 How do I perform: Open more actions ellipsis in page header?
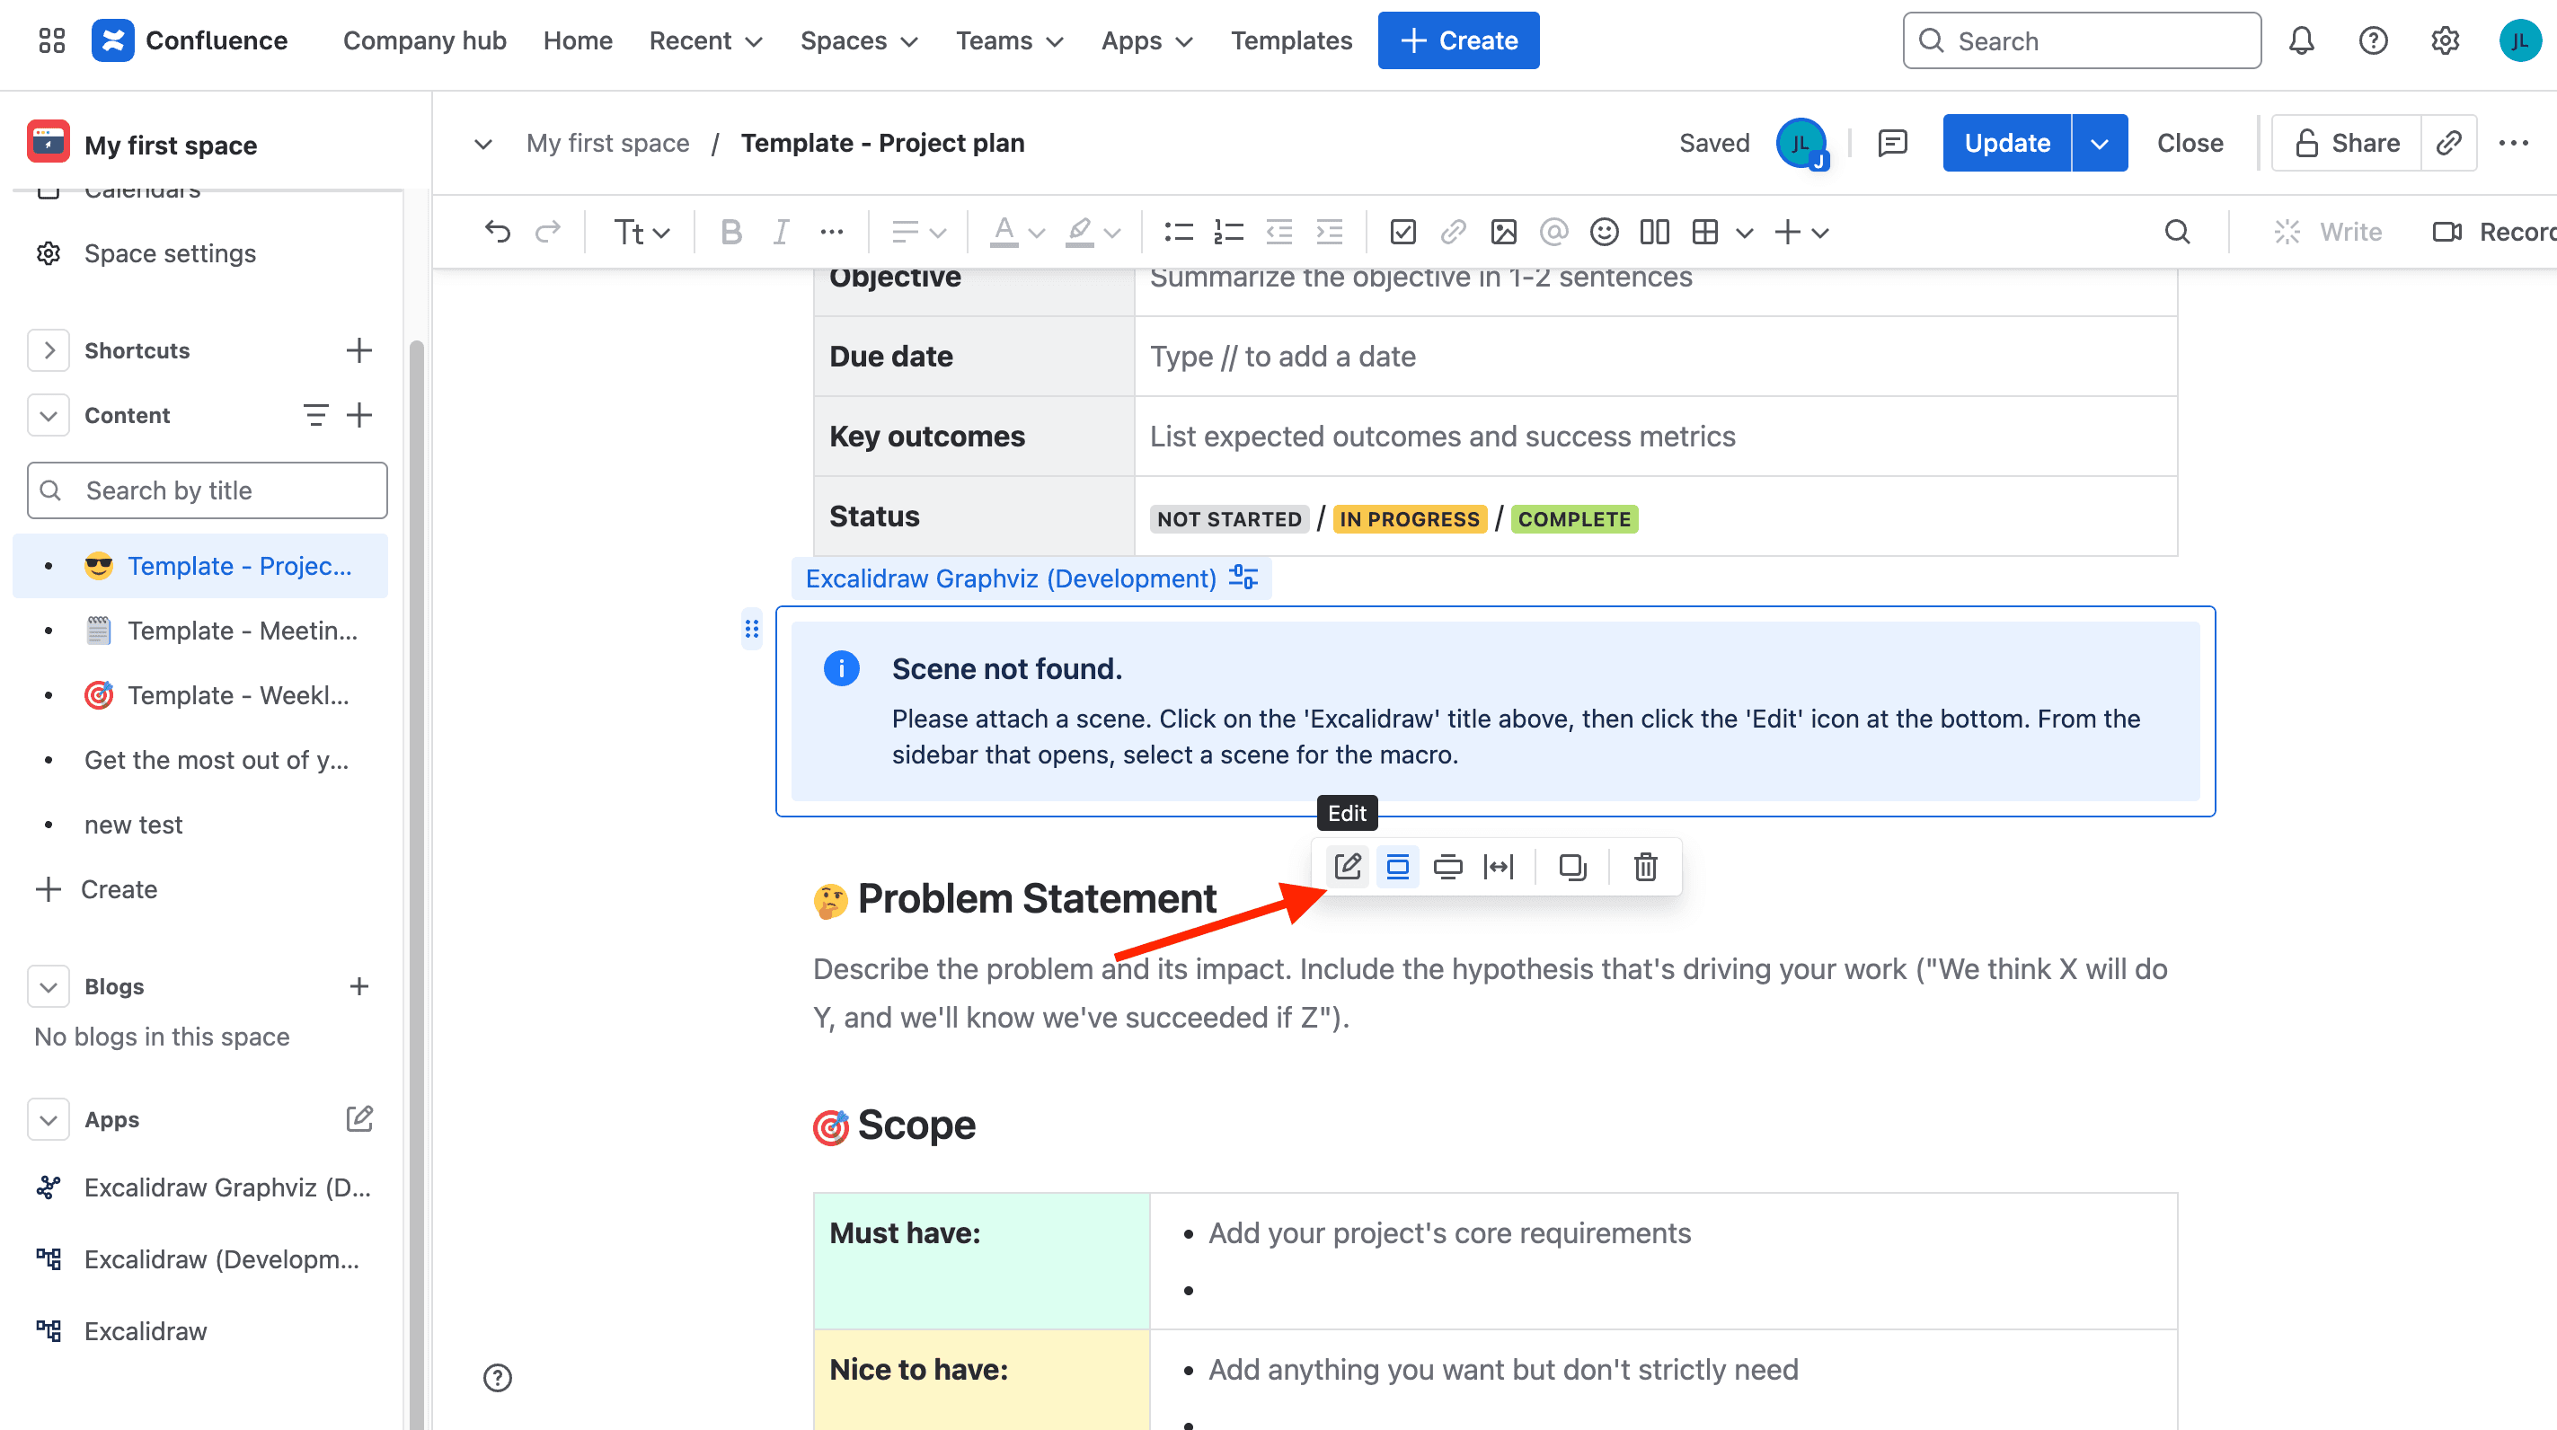tap(2513, 143)
